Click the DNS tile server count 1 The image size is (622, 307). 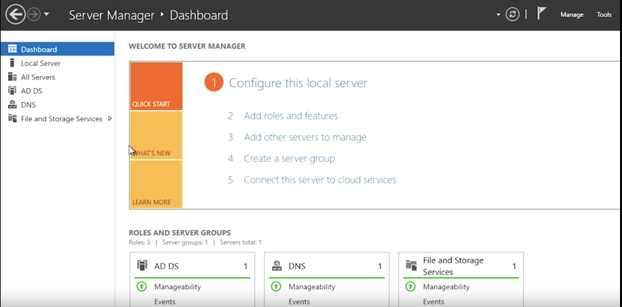pos(380,266)
